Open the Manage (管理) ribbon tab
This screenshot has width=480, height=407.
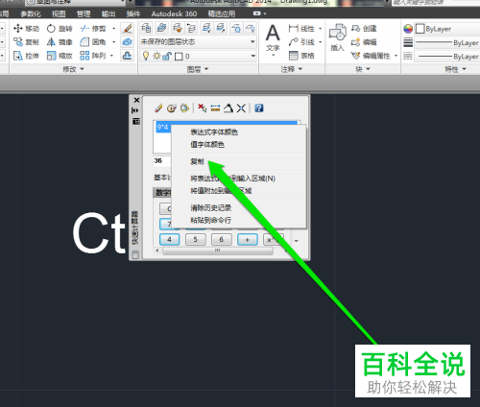[84, 13]
